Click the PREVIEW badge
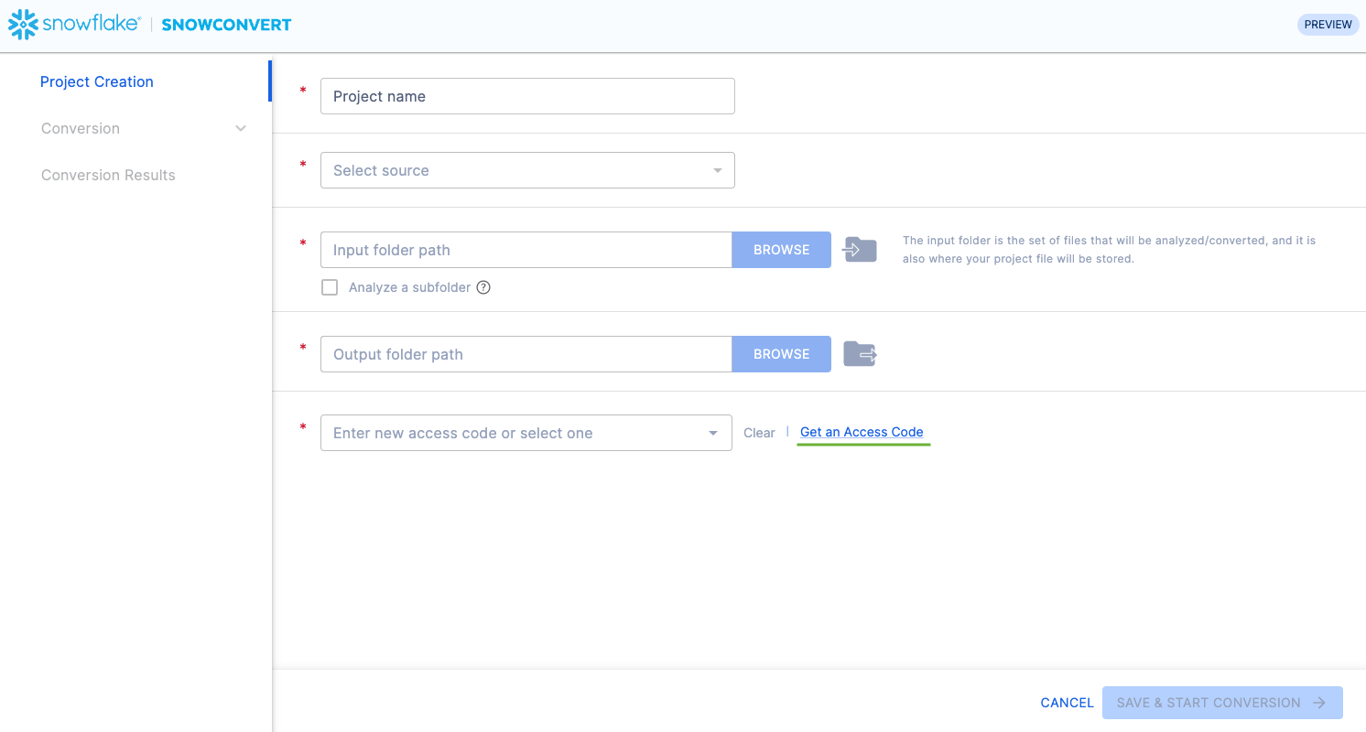Viewport: 1366px width, 732px height. [x=1328, y=25]
